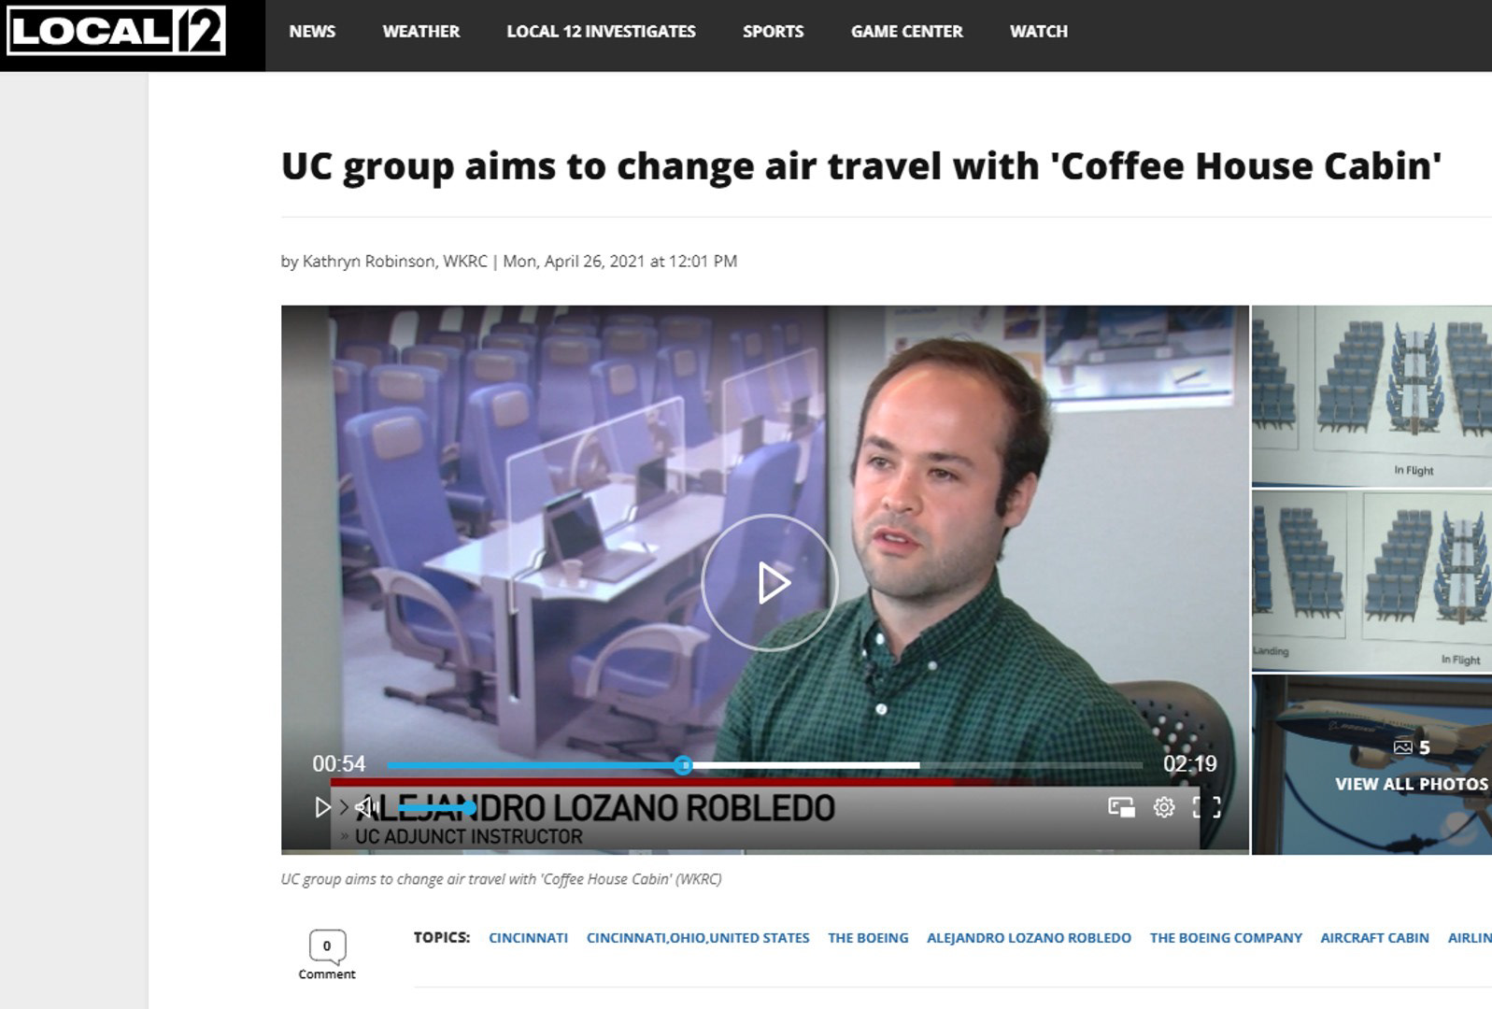
Task: Open video settings gear icon
Action: point(1163,807)
